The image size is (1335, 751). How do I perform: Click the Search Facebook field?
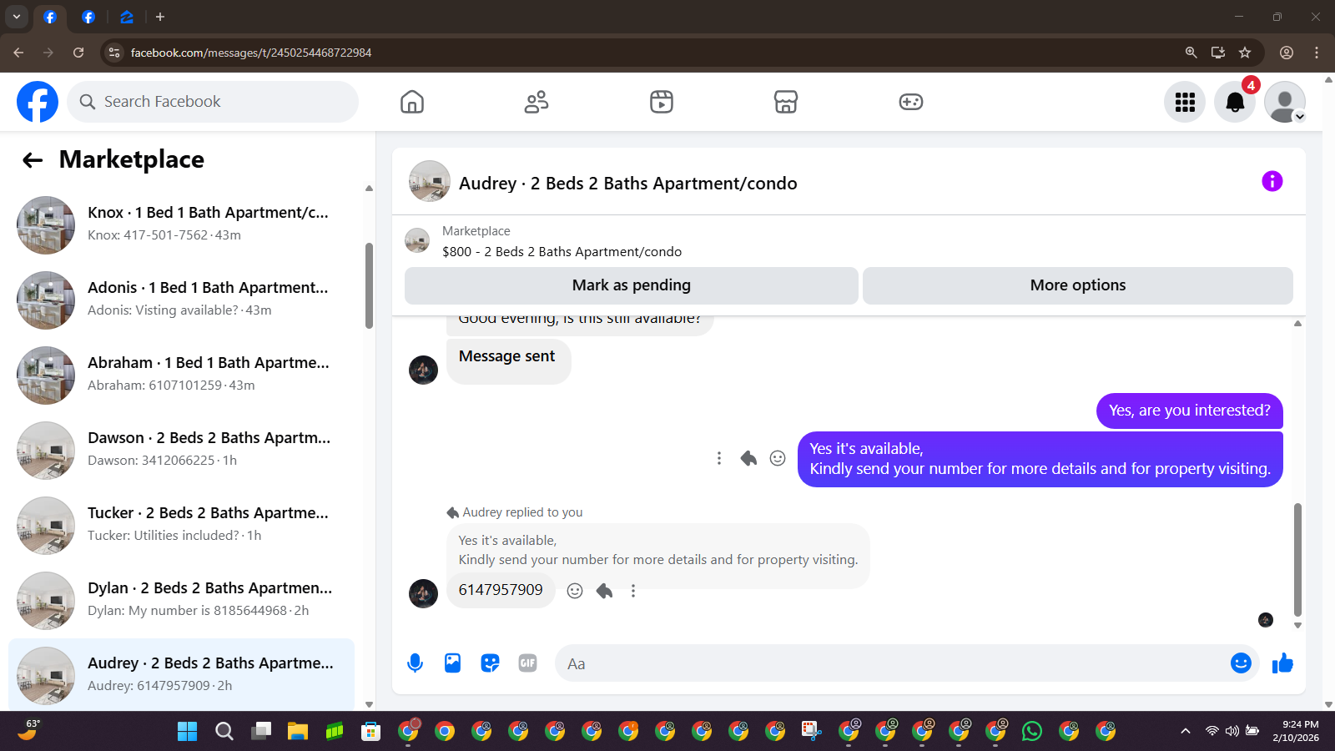point(213,102)
